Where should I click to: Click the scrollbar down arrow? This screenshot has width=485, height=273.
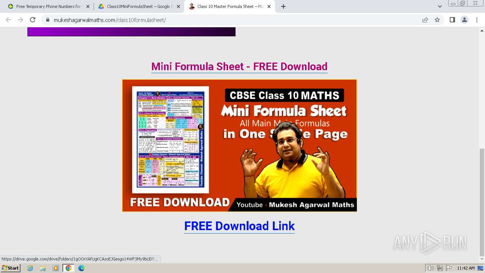[482, 260]
